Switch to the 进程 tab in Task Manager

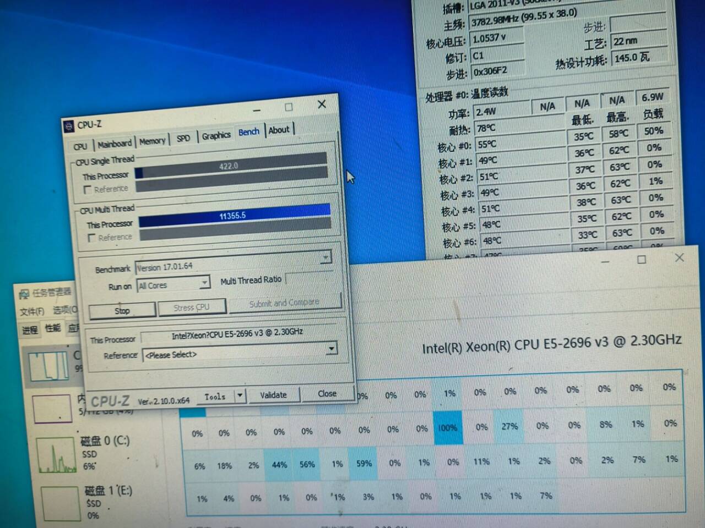[30, 330]
